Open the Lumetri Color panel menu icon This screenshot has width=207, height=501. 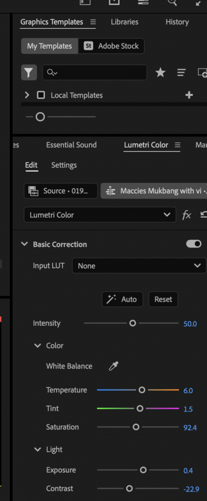tap(177, 145)
